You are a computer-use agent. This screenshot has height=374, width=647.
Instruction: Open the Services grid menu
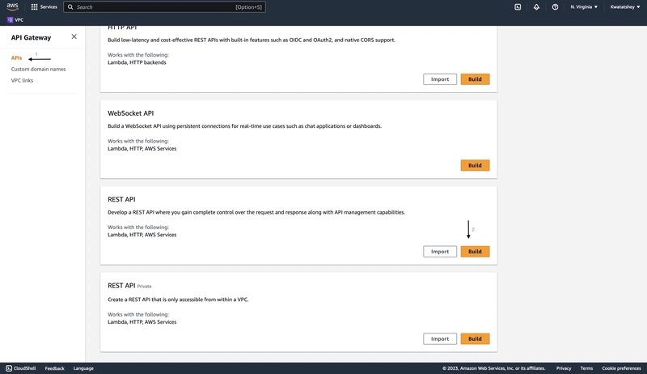[34, 7]
